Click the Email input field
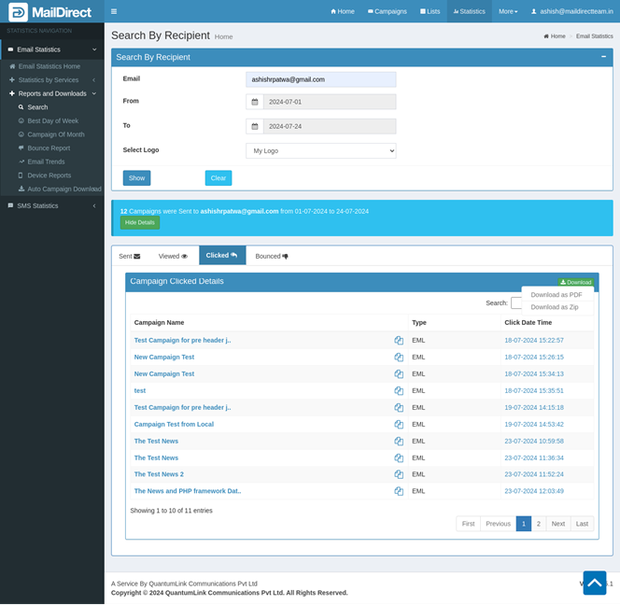This screenshot has width=620, height=605. pos(320,79)
